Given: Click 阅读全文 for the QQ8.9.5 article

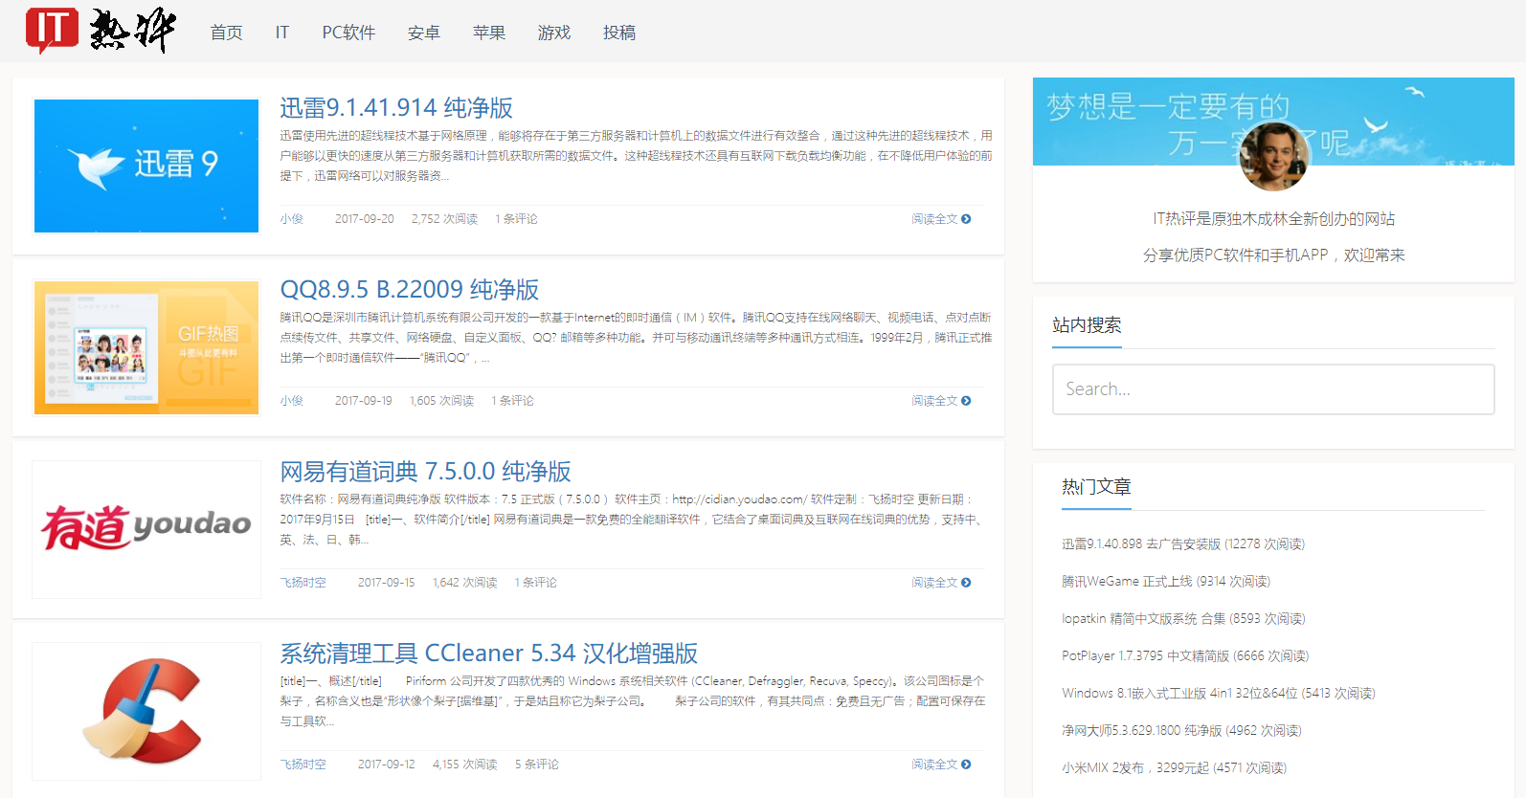Looking at the screenshot, I should coord(934,401).
